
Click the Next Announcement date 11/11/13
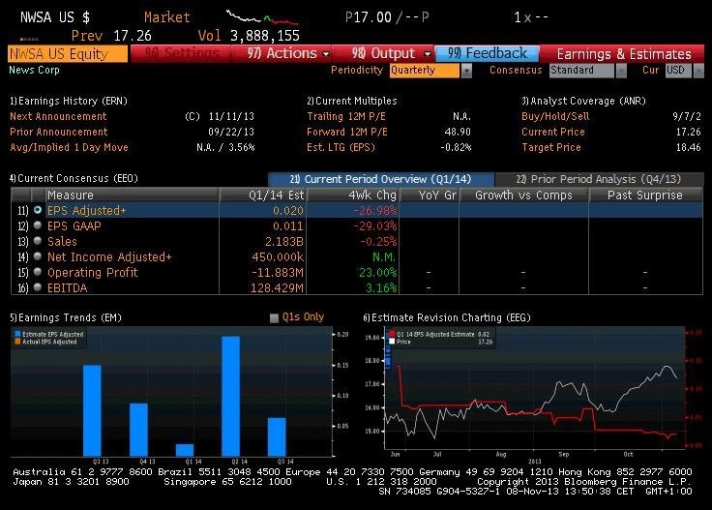(231, 116)
